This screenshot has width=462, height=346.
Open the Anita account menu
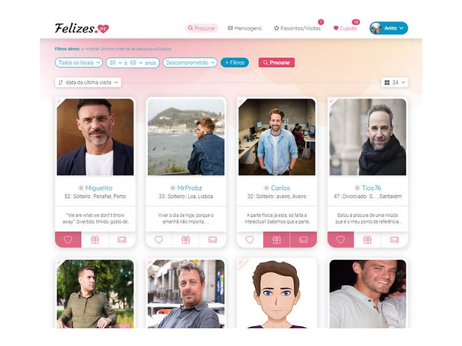[x=389, y=28]
